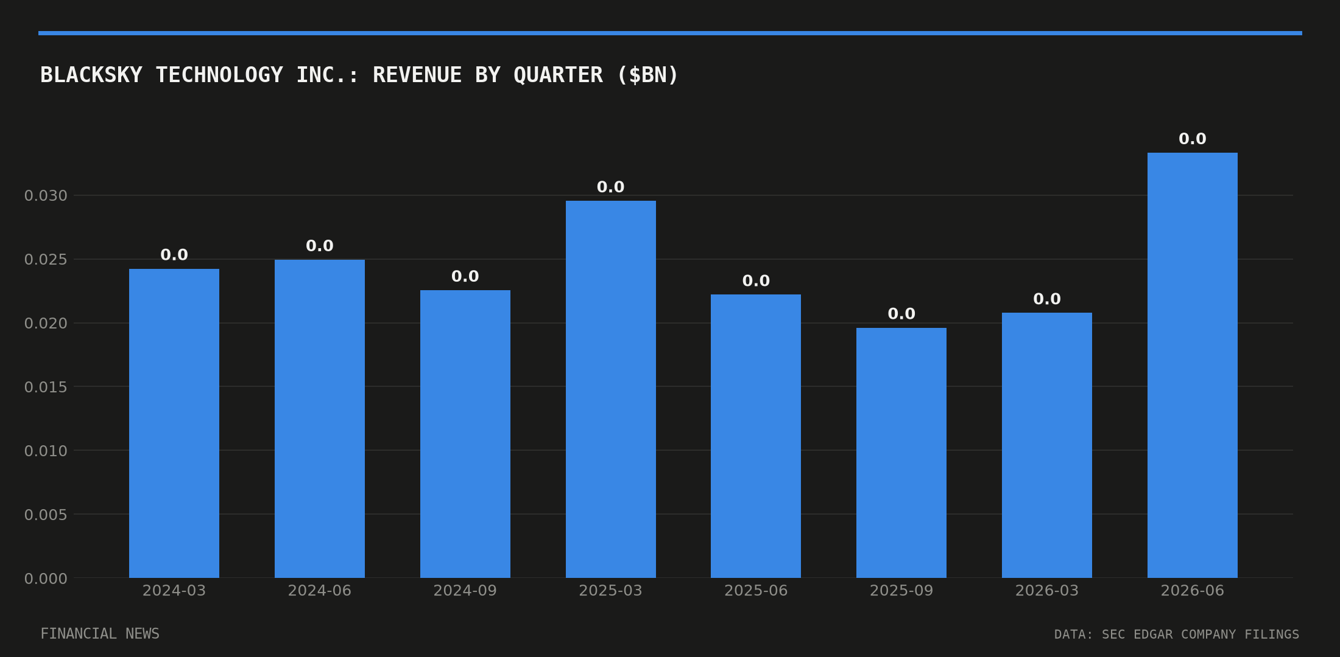Click the 2024-06 x-axis label
The image size is (1340, 657).
[320, 591]
